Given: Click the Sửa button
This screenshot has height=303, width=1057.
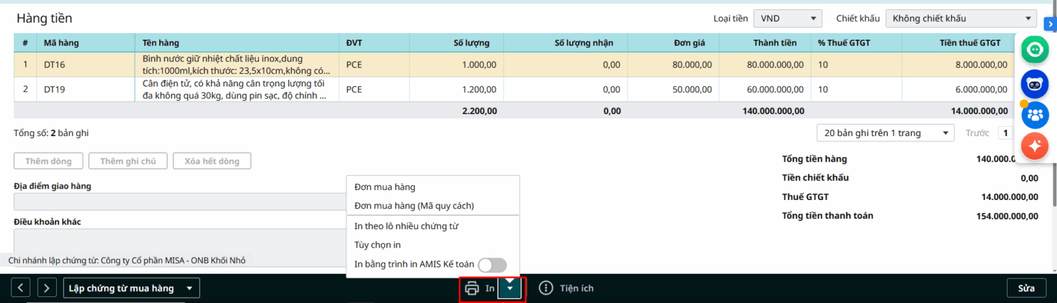Looking at the screenshot, I should pos(1026,288).
